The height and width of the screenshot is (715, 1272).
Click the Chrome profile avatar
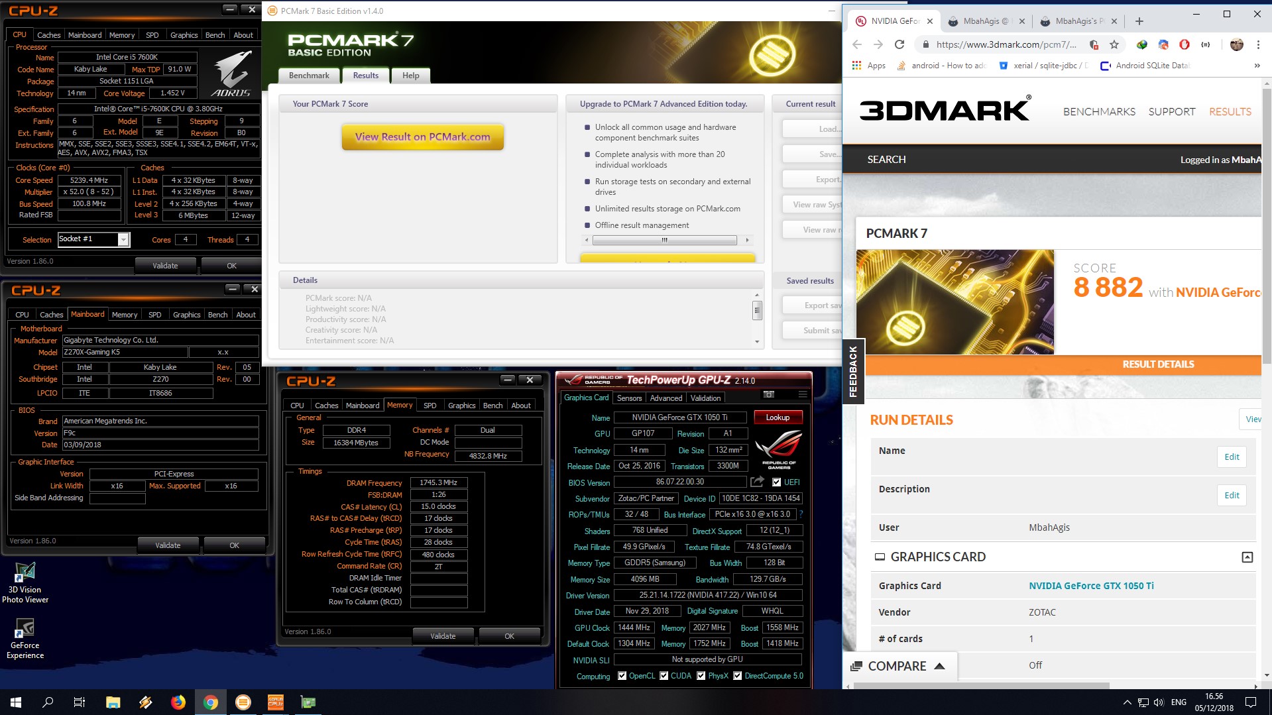[x=1236, y=44]
